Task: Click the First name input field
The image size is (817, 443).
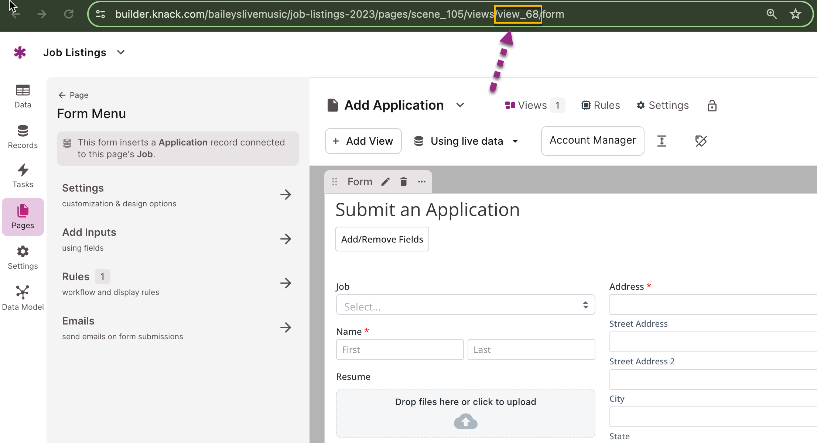Action: (399, 349)
